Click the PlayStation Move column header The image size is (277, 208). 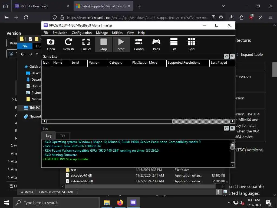[149, 63]
